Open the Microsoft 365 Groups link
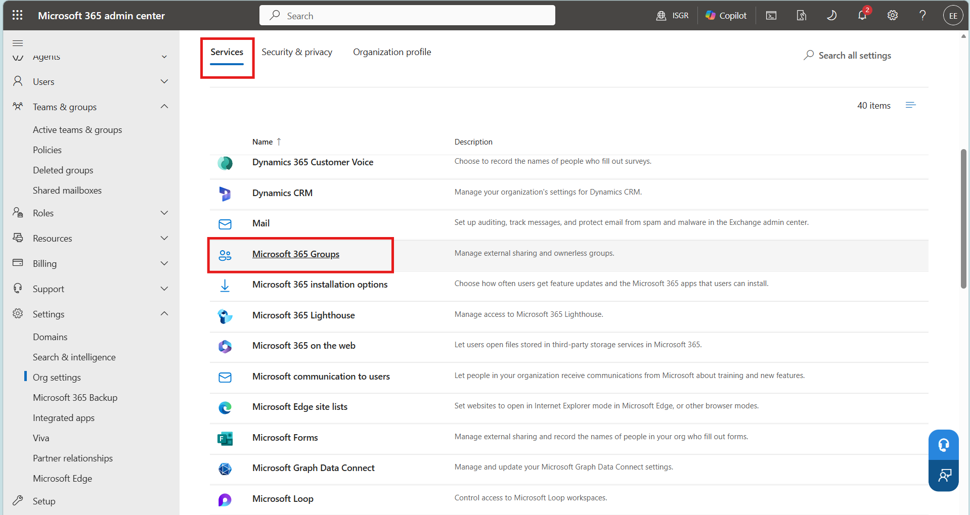970x515 pixels. coord(296,254)
